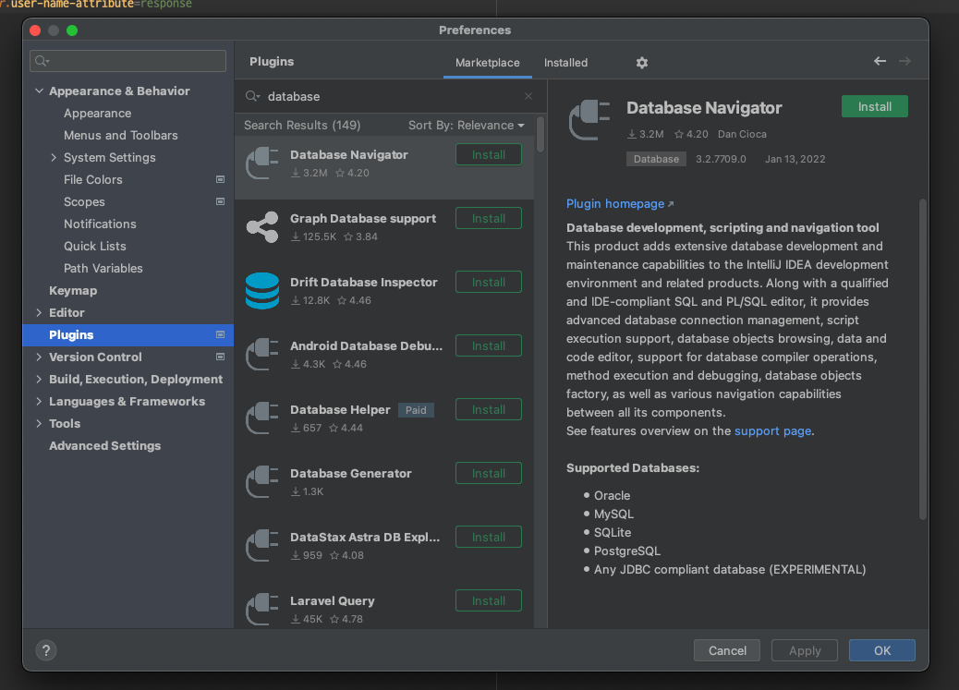Install Database Navigator from detail panel
The height and width of the screenshot is (690, 959).
click(x=875, y=106)
